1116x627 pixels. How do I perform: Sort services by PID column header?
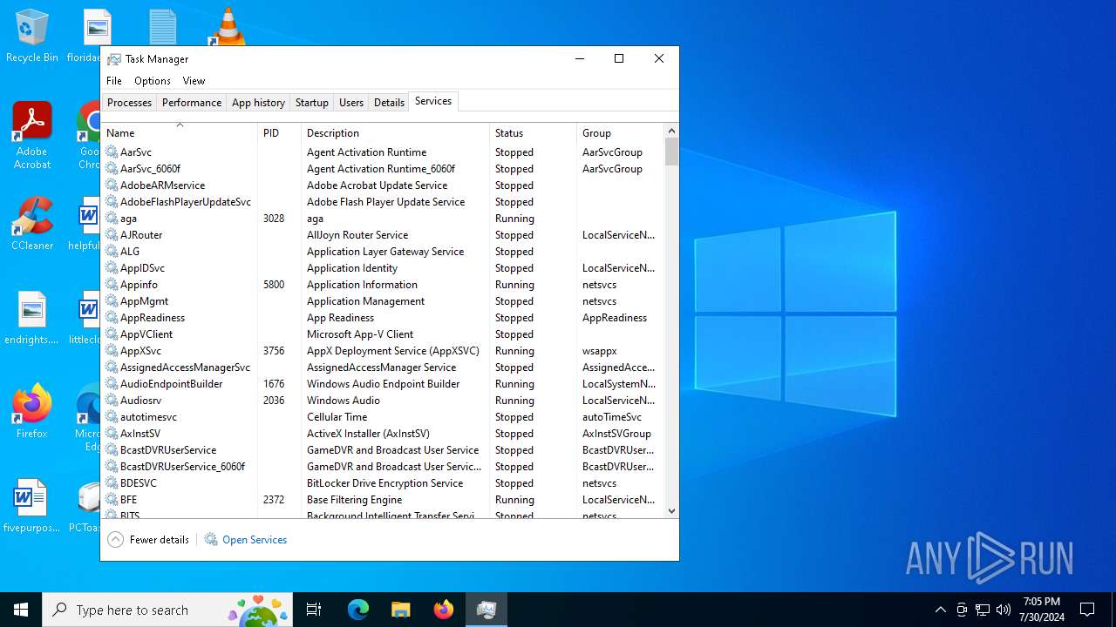tap(279, 133)
